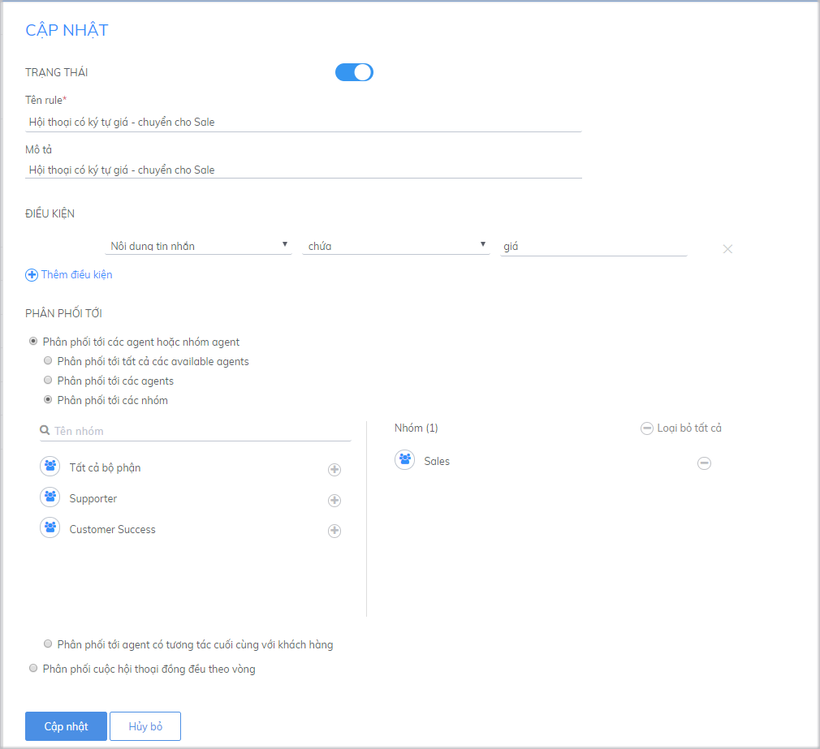The height and width of the screenshot is (749, 820).
Task: Click the Tên rule input field
Action: (304, 123)
